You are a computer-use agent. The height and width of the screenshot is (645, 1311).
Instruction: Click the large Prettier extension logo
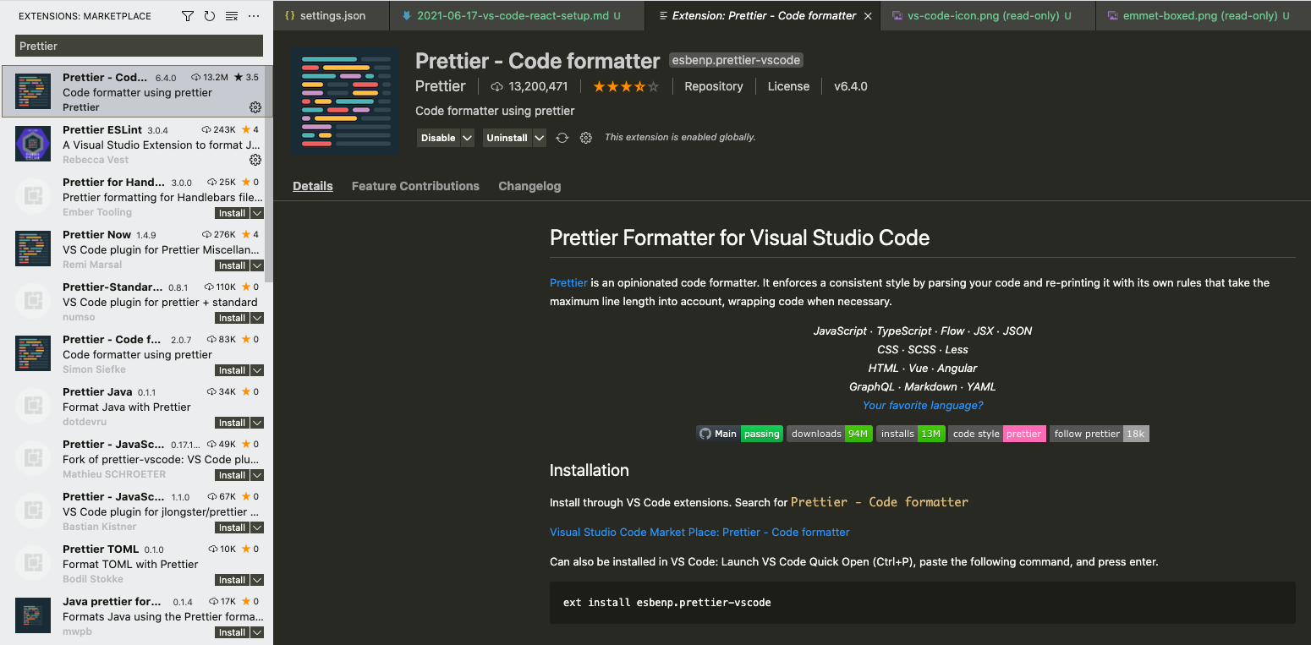pos(345,101)
